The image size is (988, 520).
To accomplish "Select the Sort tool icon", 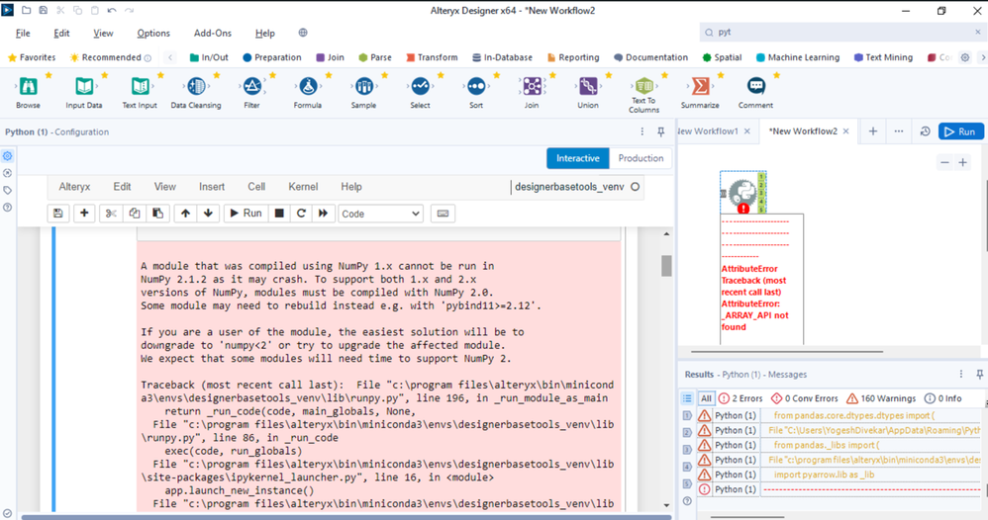I will [x=476, y=86].
